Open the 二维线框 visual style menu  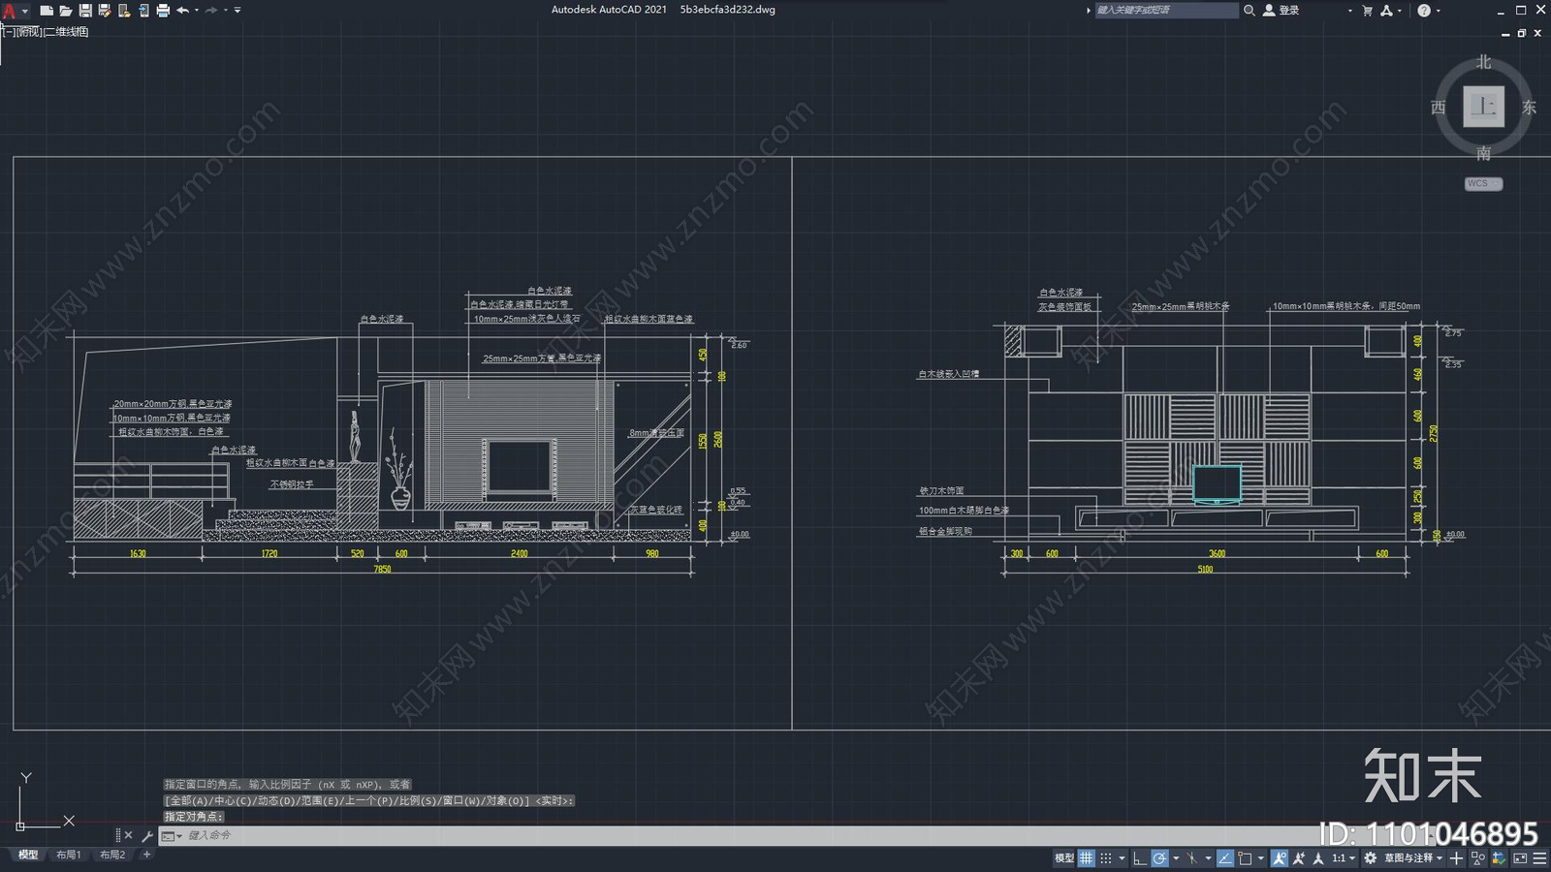[x=67, y=32]
